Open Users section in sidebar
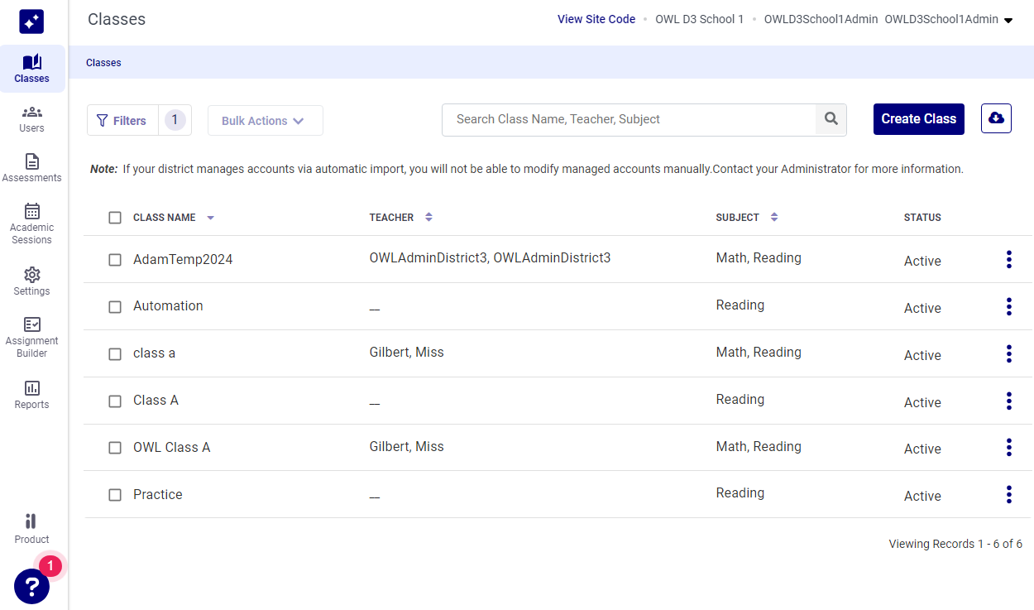The image size is (1034, 610). coord(31,119)
